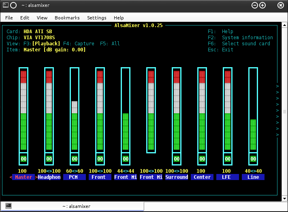This screenshot has height=212, width=288.
Task: Toggle mute box under Line channel
Action: pos(253,159)
